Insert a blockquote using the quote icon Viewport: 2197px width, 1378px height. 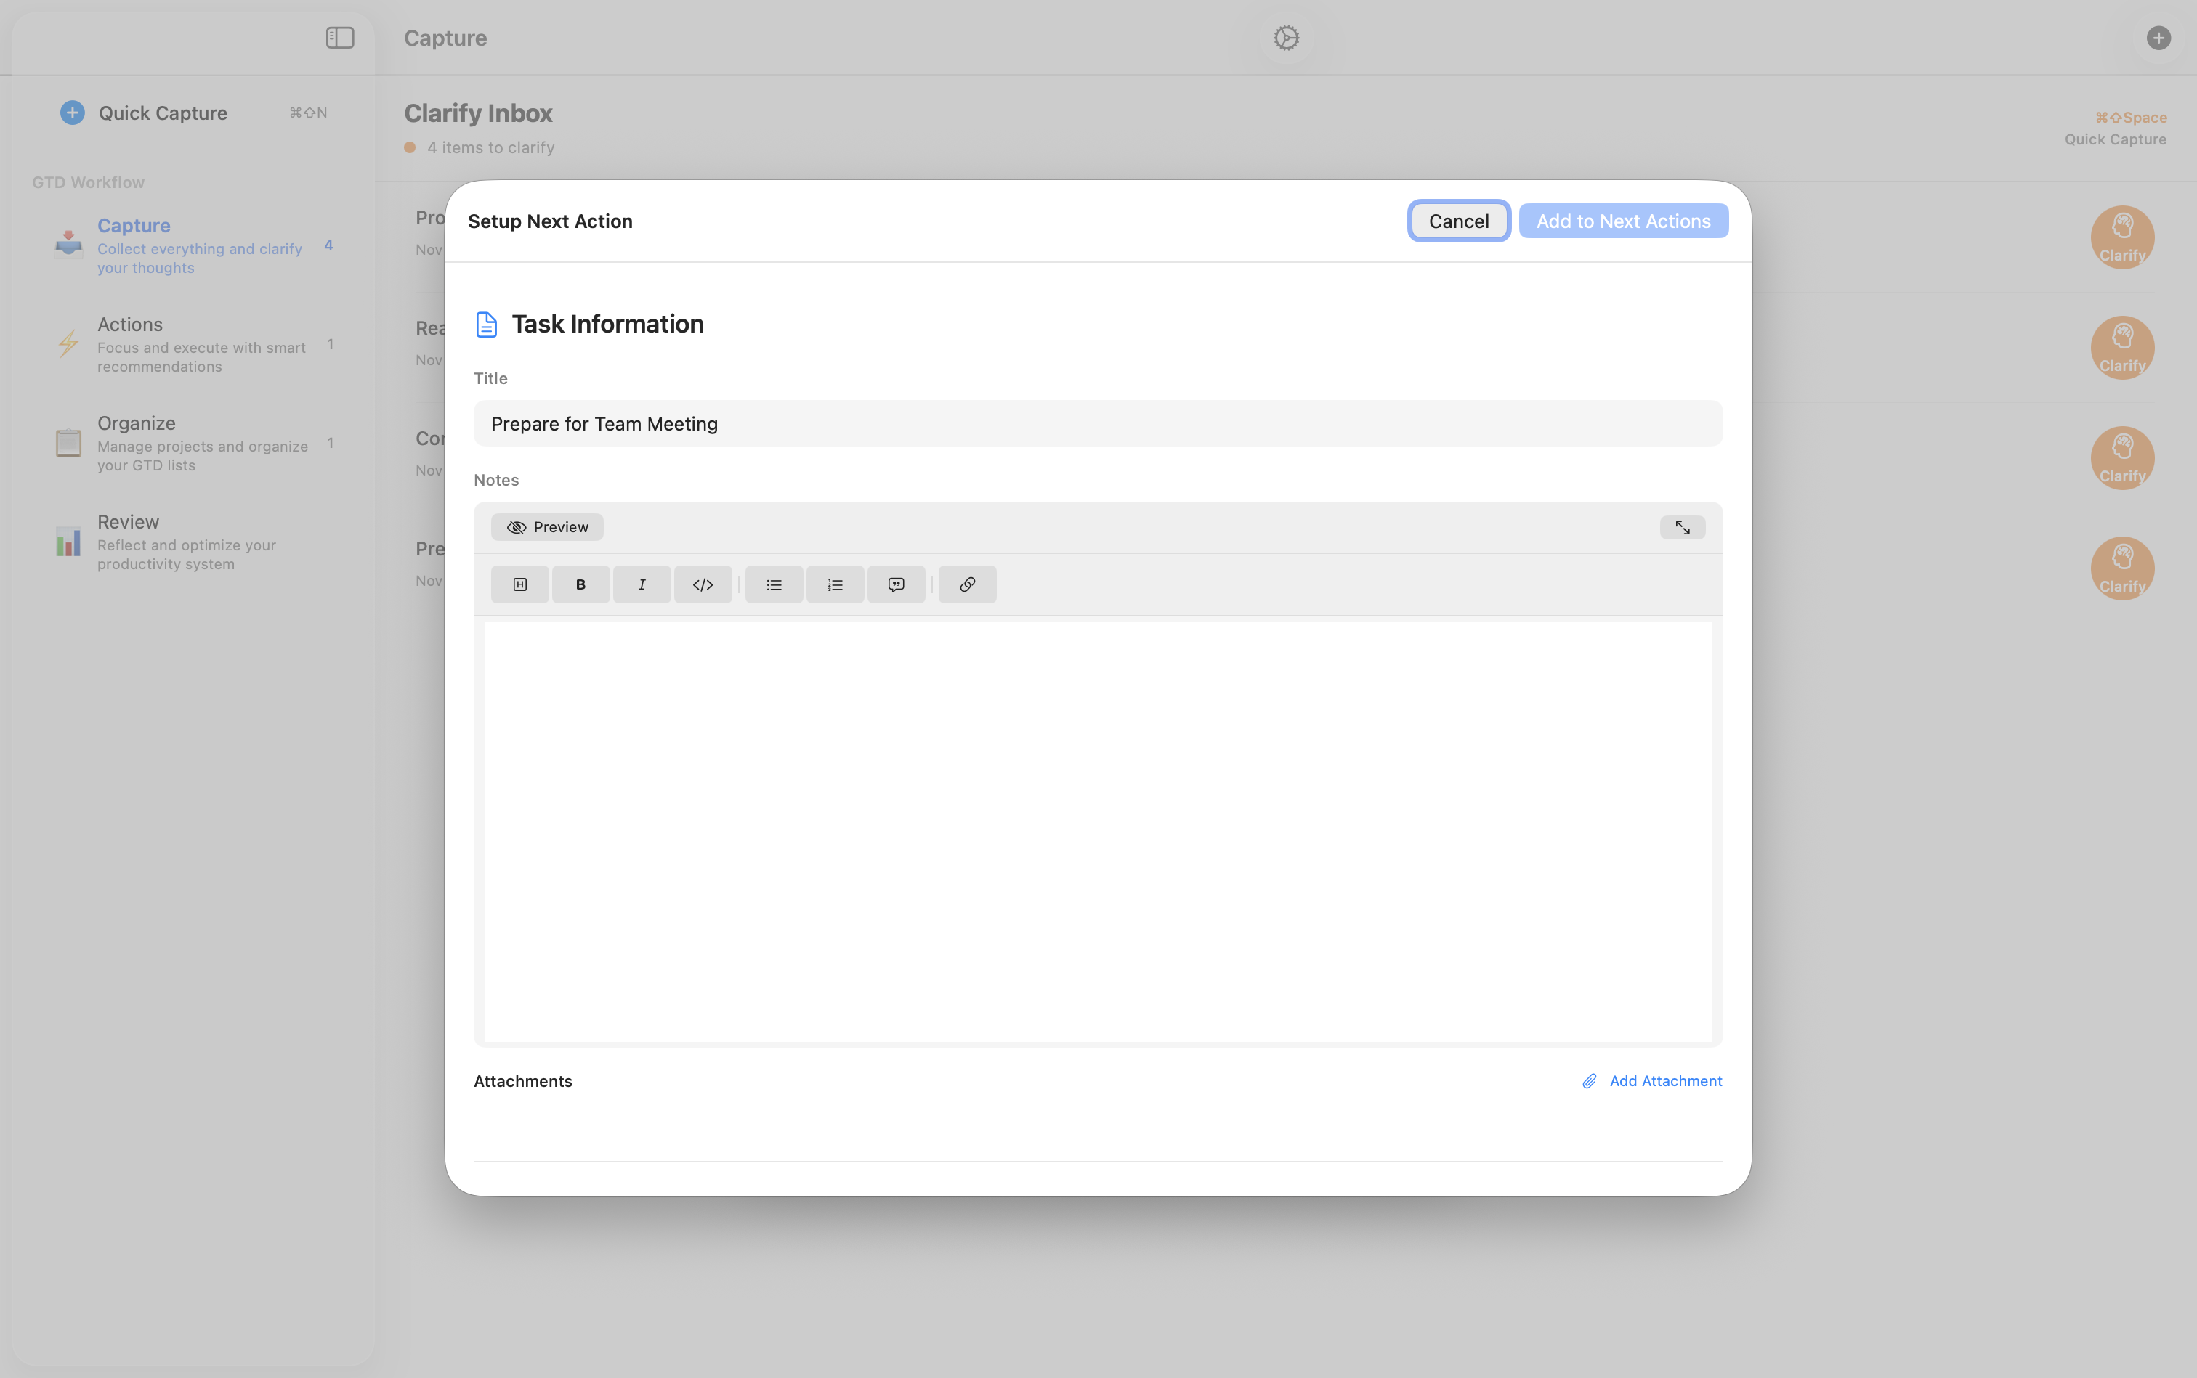(x=896, y=584)
